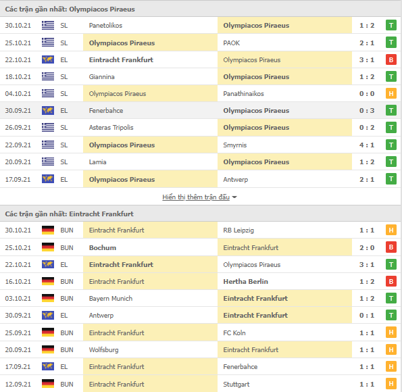Viewport: 402px width, 392px height.
Task: Click the red B badge for Bochum match
Action: tap(391, 247)
